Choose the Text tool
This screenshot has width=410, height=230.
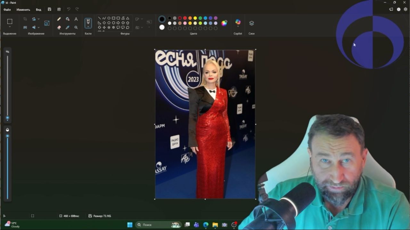[76, 19]
